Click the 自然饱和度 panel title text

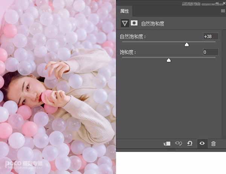[153, 23]
